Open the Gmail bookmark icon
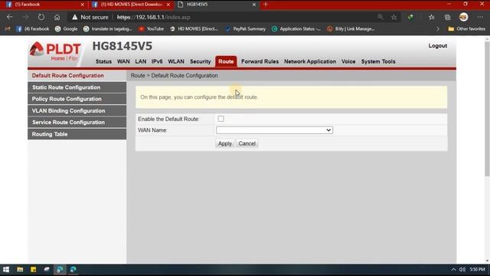Screen dimensions: 490x276 pyautogui.click(x=8, y=29)
